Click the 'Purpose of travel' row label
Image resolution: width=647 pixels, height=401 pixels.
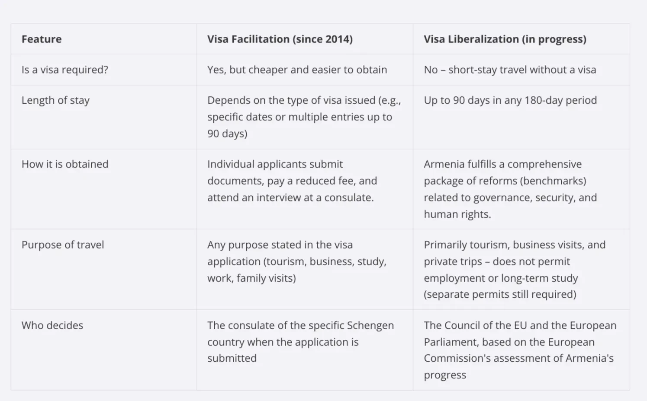point(63,245)
